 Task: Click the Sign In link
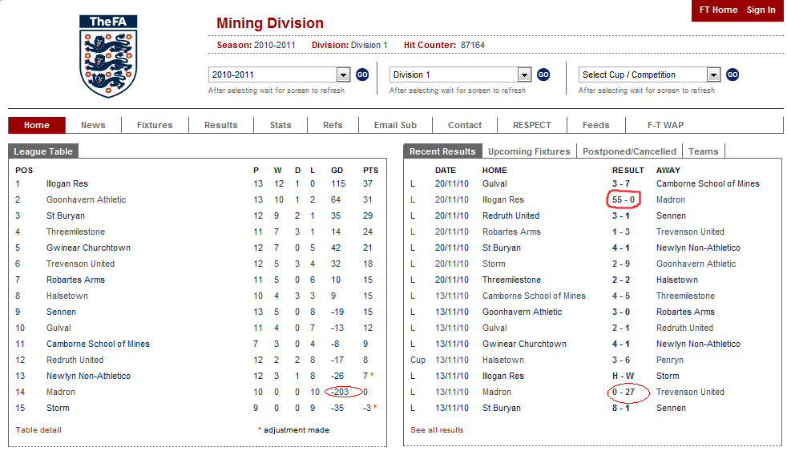(761, 10)
